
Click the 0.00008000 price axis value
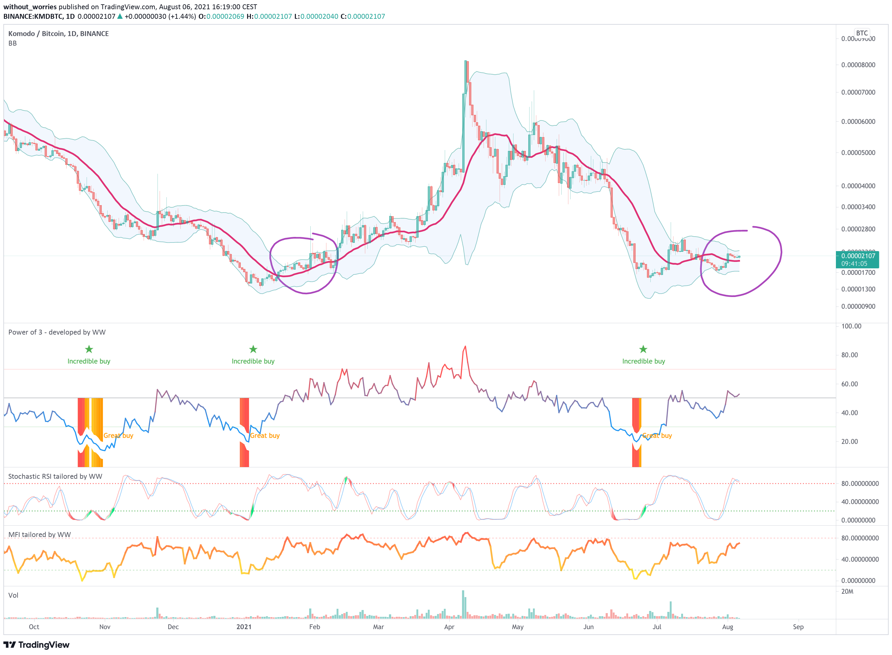[858, 65]
